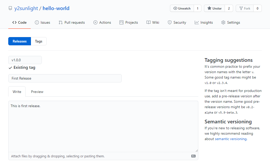Click the eye icon on the Unwatch button

(175, 8)
